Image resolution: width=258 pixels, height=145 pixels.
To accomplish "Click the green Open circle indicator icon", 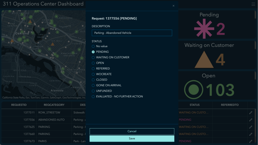I will coord(194,90).
